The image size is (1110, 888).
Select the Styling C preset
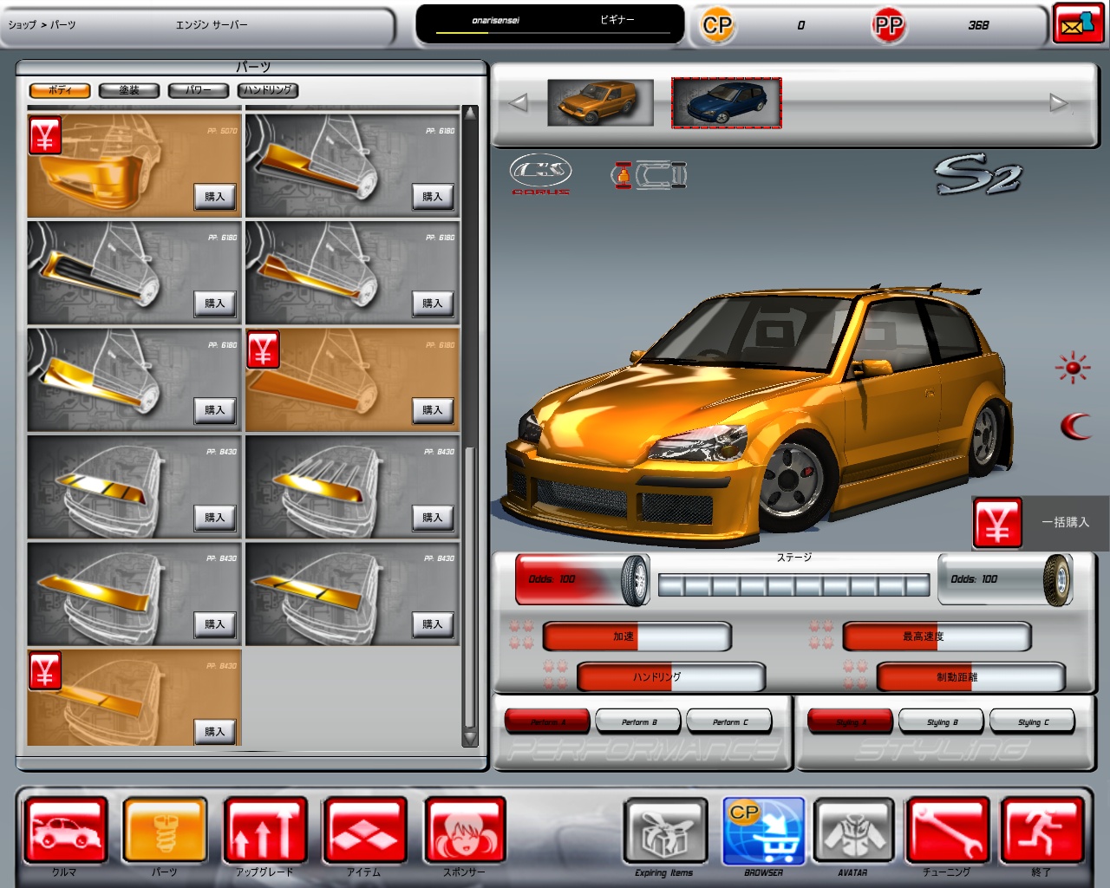[x=1033, y=721]
